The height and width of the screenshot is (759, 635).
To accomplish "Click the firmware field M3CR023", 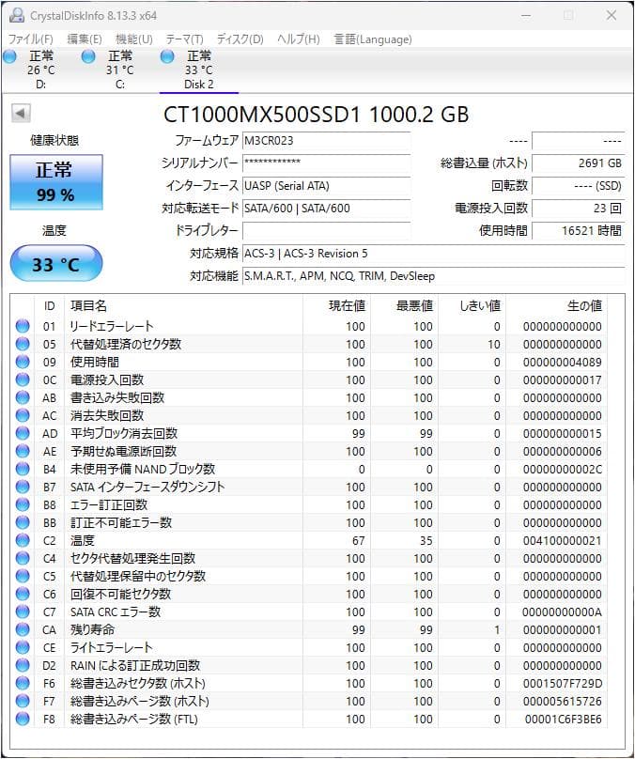I will tap(326, 141).
